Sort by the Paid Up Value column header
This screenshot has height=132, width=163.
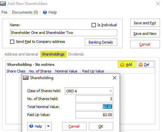tap(93, 71)
